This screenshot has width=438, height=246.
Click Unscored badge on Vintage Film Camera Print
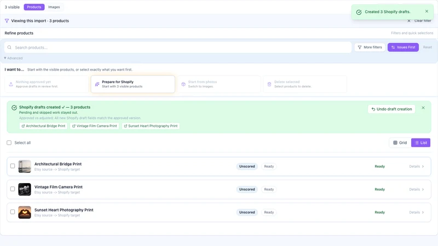point(247,189)
